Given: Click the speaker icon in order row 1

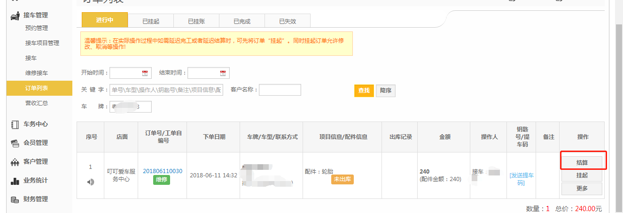Looking at the screenshot, I should click(x=91, y=182).
